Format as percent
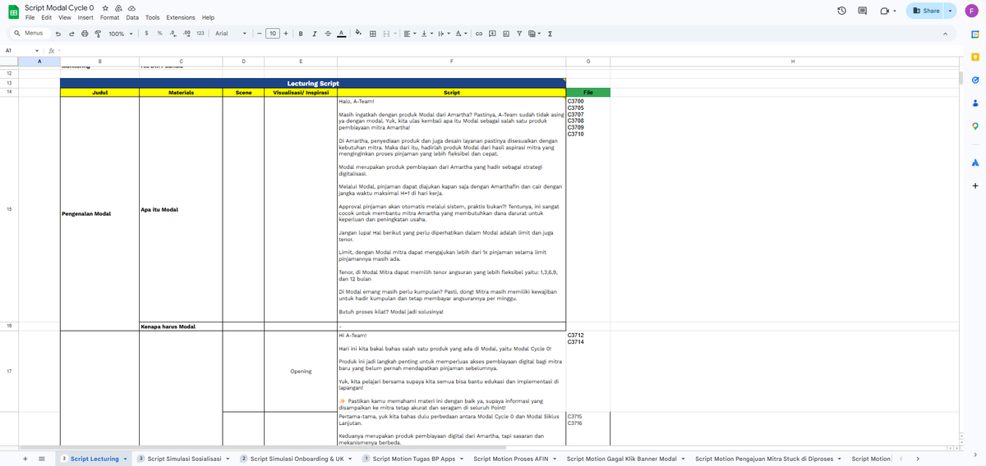Image resolution: width=986 pixels, height=466 pixels. coord(159,34)
